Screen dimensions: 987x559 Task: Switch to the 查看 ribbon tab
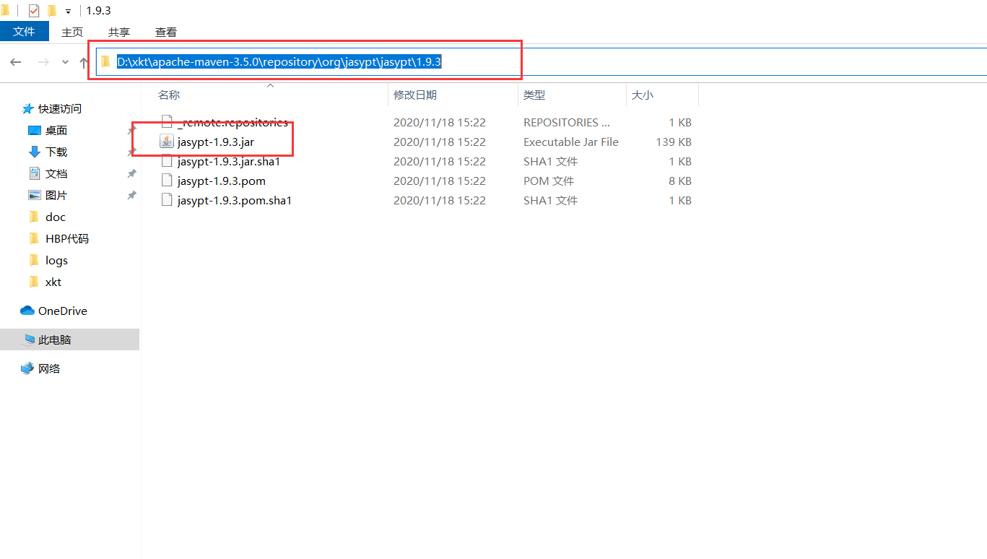[x=166, y=32]
